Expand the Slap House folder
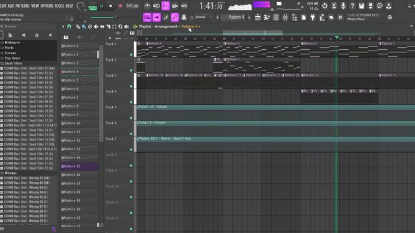415x233 pixels. click(12, 58)
